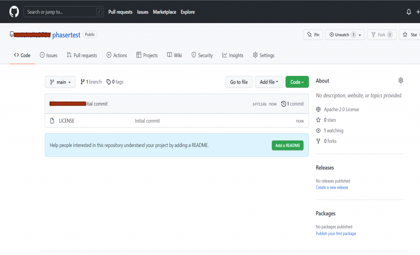This screenshot has height=255, width=420.
Task: Pin this repository
Action: click(x=313, y=34)
